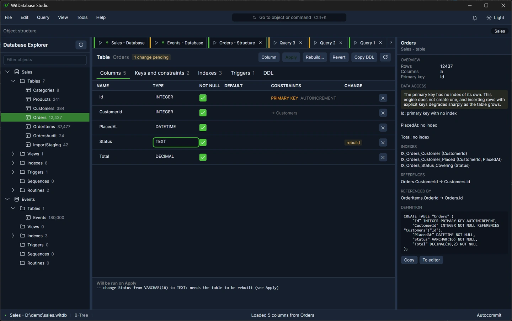Remove the Total column row

383,157
